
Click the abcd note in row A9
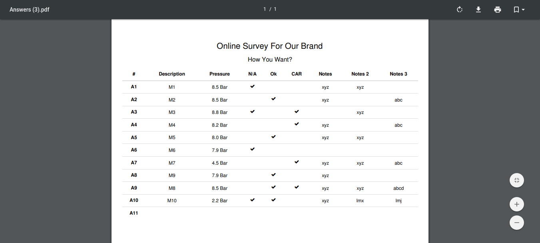(399, 188)
